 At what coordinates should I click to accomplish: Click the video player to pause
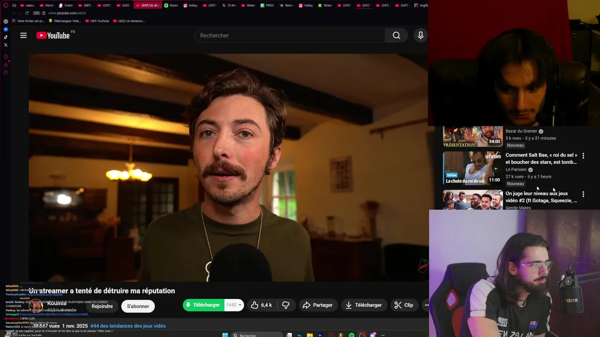pos(228,168)
